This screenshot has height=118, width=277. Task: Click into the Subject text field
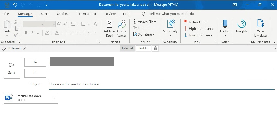pos(161,84)
